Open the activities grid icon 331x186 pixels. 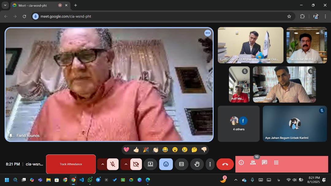tap(276, 163)
